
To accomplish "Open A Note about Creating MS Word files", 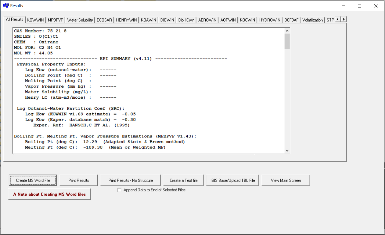I will pos(50,194).
